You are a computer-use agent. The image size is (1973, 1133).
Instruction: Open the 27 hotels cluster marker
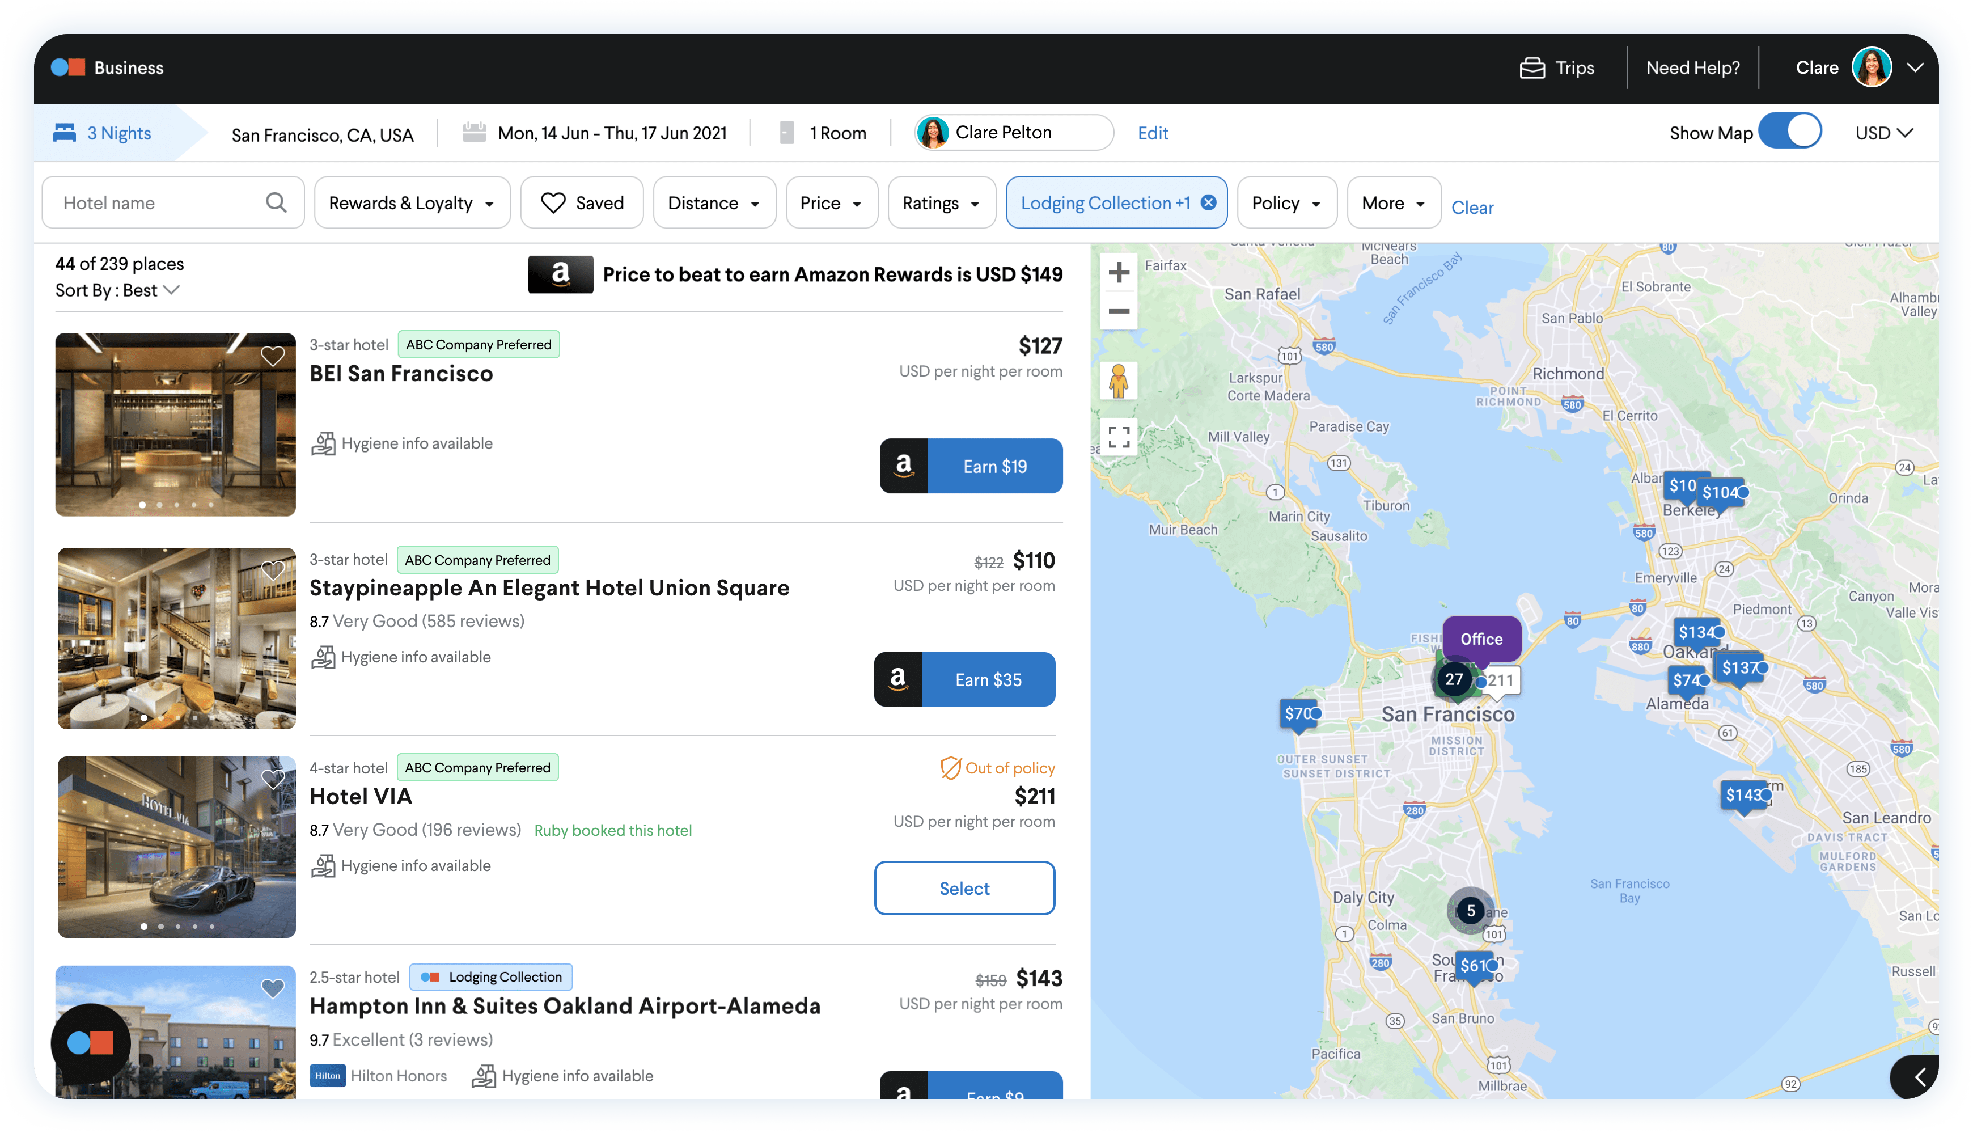click(x=1453, y=679)
